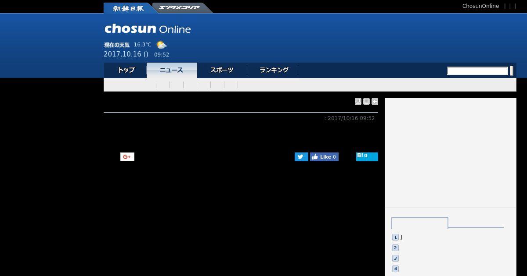Click the Facebook Like button
The width and height of the screenshot is (527, 276).
324,157
